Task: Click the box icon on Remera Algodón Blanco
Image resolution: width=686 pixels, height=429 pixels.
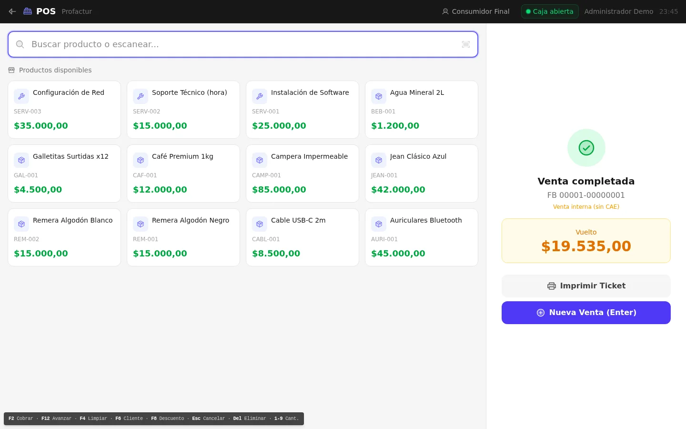Action: [x=21, y=224]
